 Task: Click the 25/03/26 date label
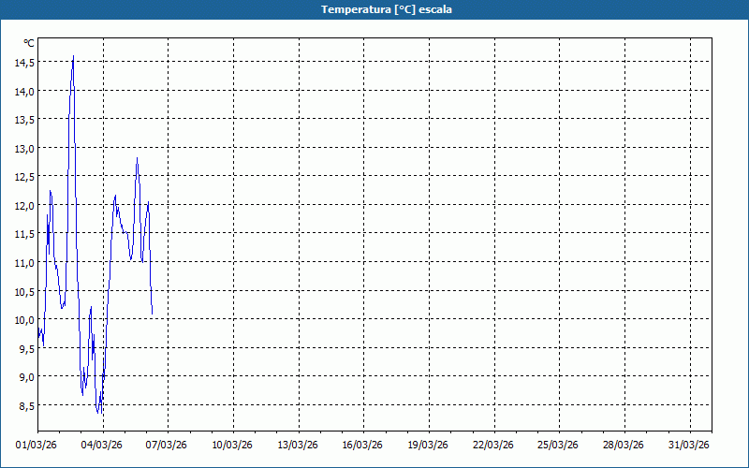(558, 446)
